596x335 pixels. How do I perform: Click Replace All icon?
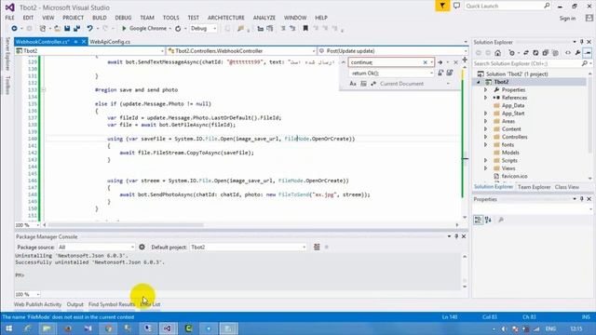point(450,73)
